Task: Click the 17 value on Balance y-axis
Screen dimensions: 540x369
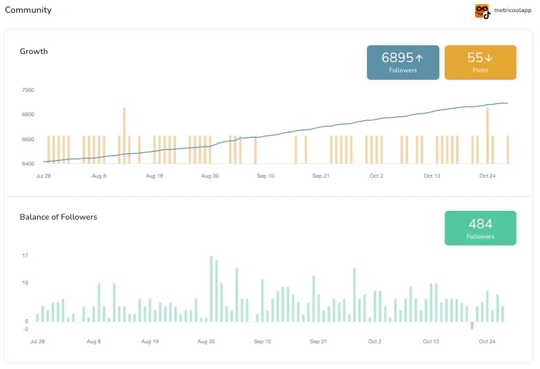Action: click(x=25, y=255)
